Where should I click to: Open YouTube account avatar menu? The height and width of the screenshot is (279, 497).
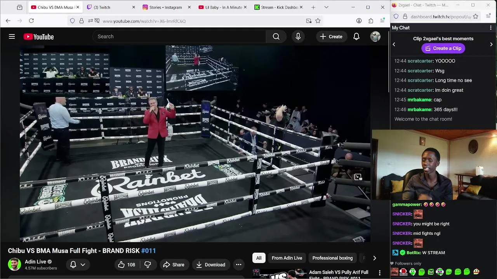(x=375, y=36)
